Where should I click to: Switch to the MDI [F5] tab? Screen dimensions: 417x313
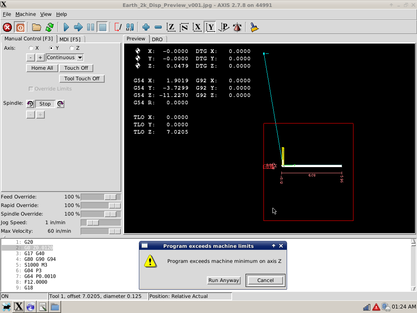(x=70, y=40)
